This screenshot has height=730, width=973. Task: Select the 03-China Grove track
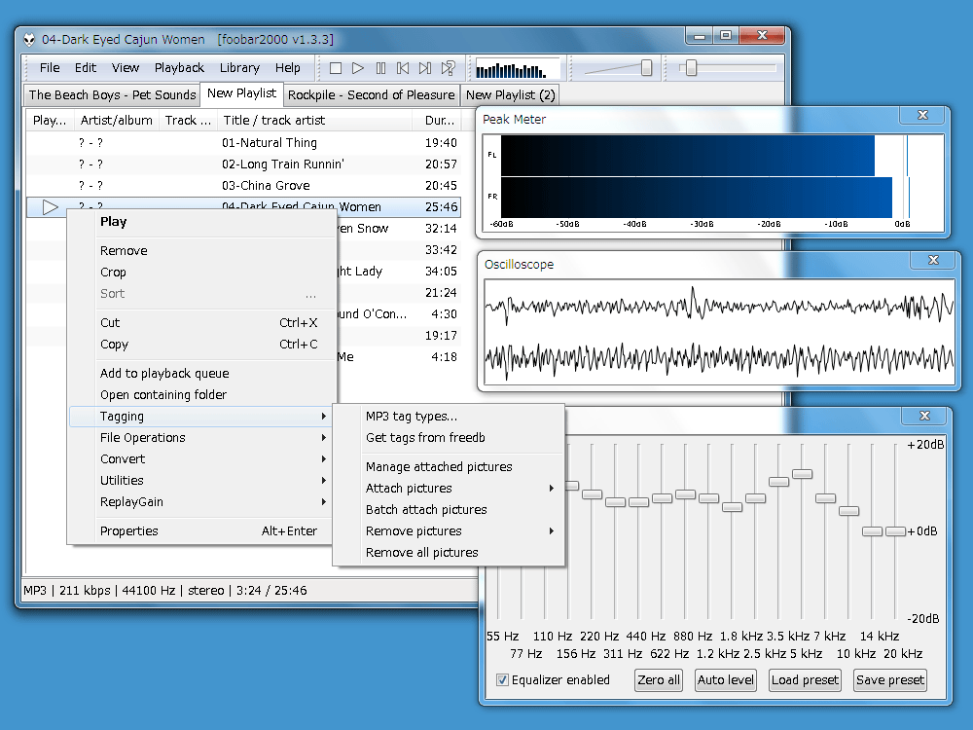pyautogui.click(x=244, y=186)
